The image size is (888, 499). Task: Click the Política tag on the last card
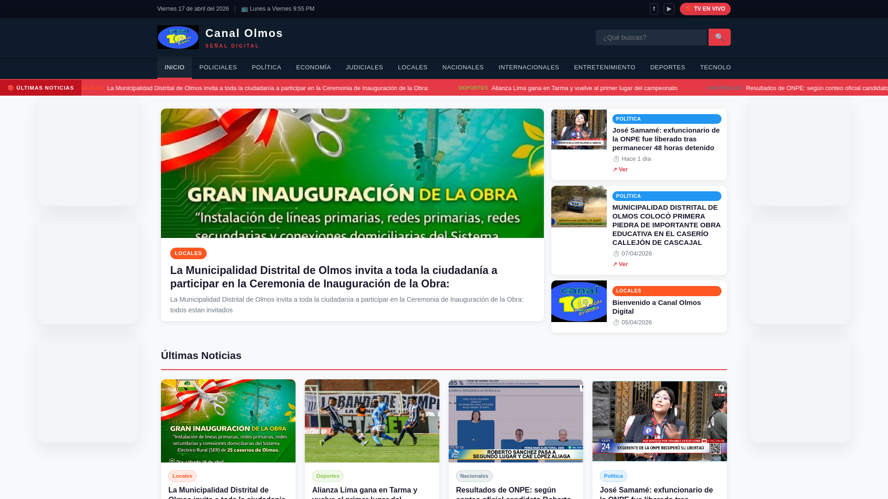[613, 476]
